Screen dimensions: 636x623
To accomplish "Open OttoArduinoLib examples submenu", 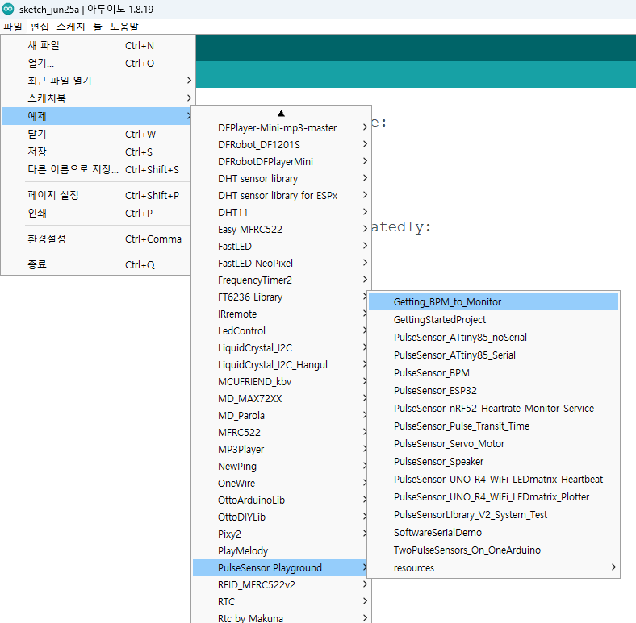I will (x=280, y=500).
